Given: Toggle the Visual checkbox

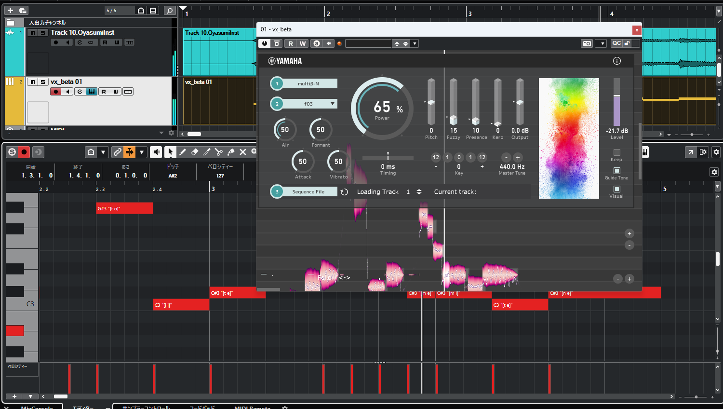Looking at the screenshot, I should tap(616, 189).
